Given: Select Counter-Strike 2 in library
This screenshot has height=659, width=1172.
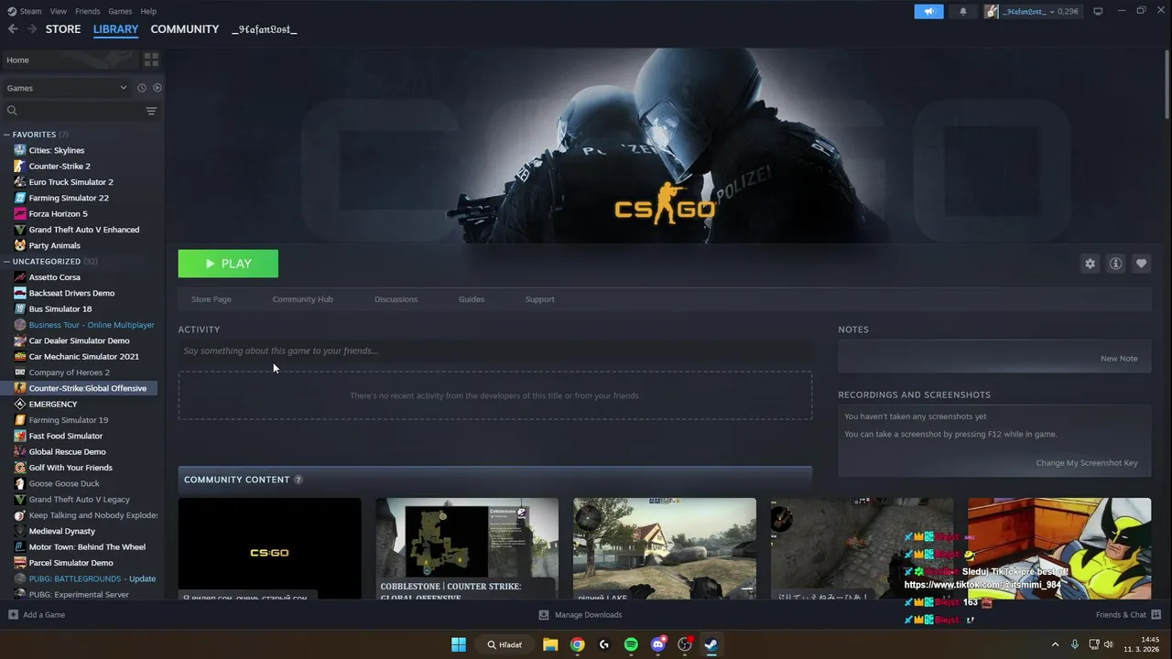Looking at the screenshot, I should click(x=60, y=167).
